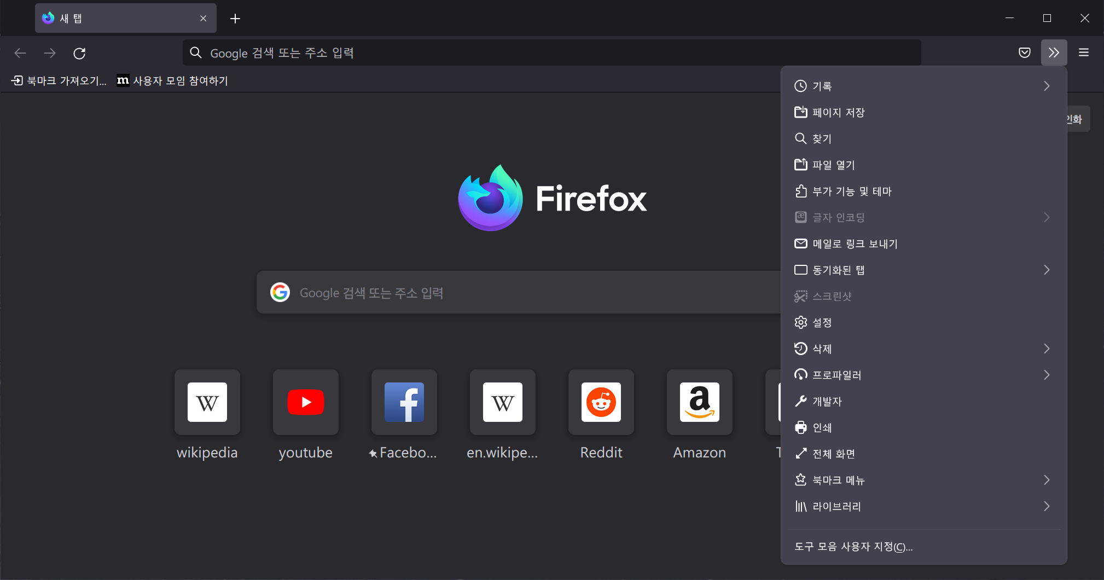Click the magnifier icon in address bar
The width and height of the screenshot is (1104, 580).
click(196, 53)
